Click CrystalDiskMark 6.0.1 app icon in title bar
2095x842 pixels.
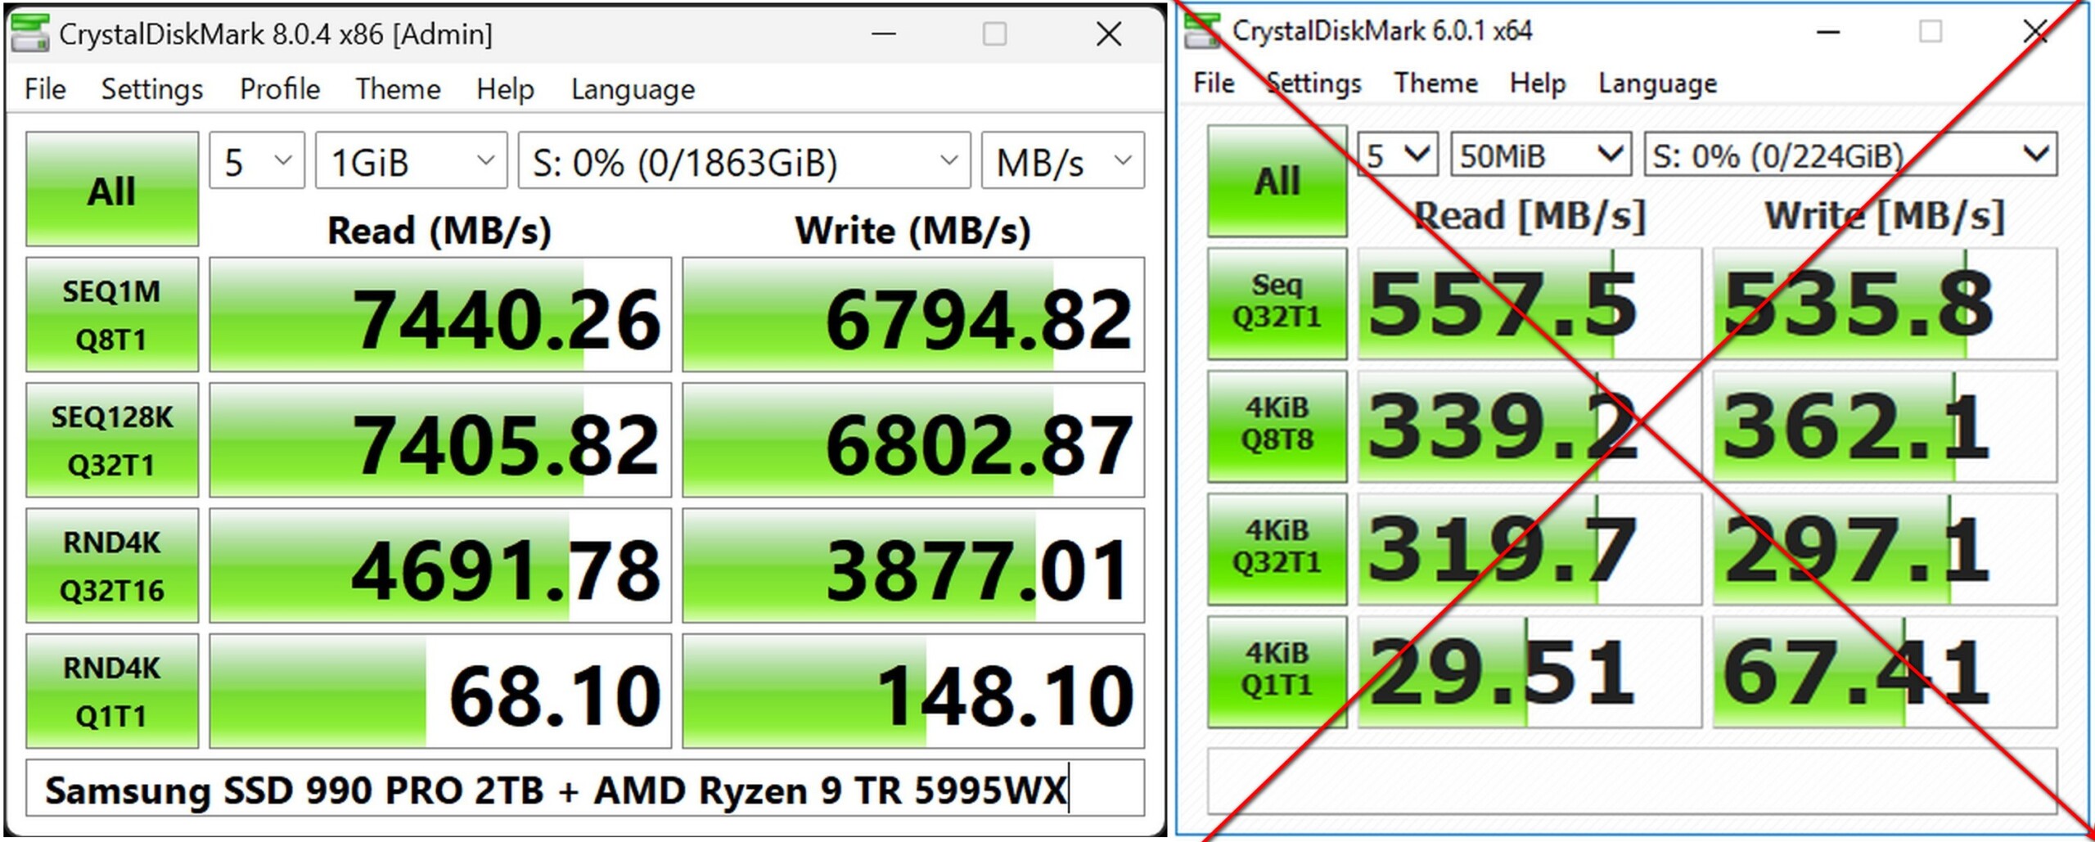[1202, 30]
